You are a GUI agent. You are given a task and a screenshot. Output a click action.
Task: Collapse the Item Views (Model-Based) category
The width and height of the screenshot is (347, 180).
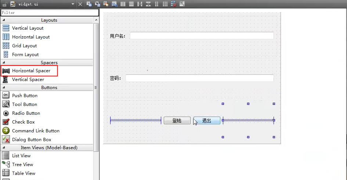click(4, 147)
